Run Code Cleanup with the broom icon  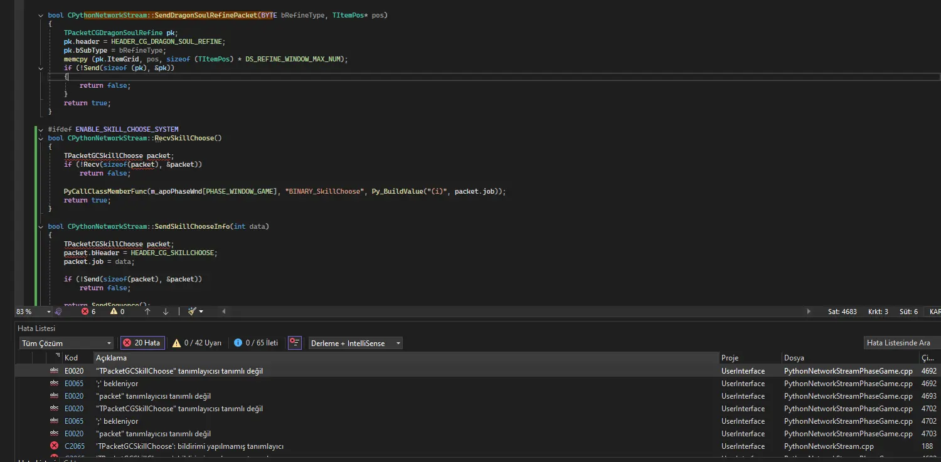pos(193,311)
